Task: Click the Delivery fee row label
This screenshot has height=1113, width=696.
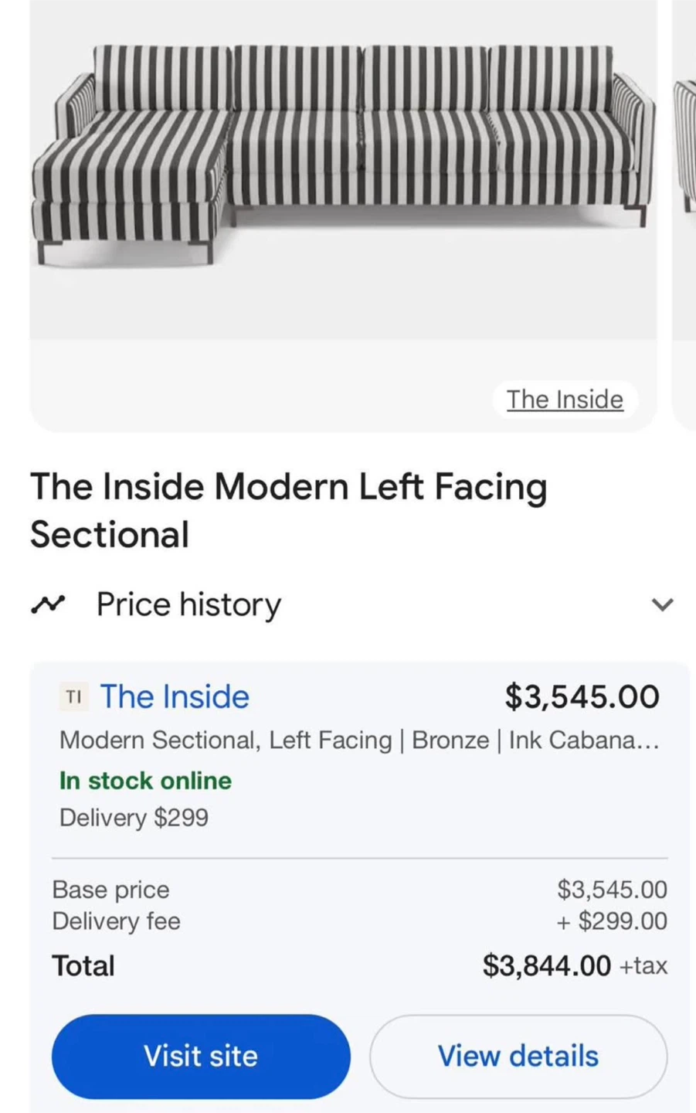Action: click(116, 921)
